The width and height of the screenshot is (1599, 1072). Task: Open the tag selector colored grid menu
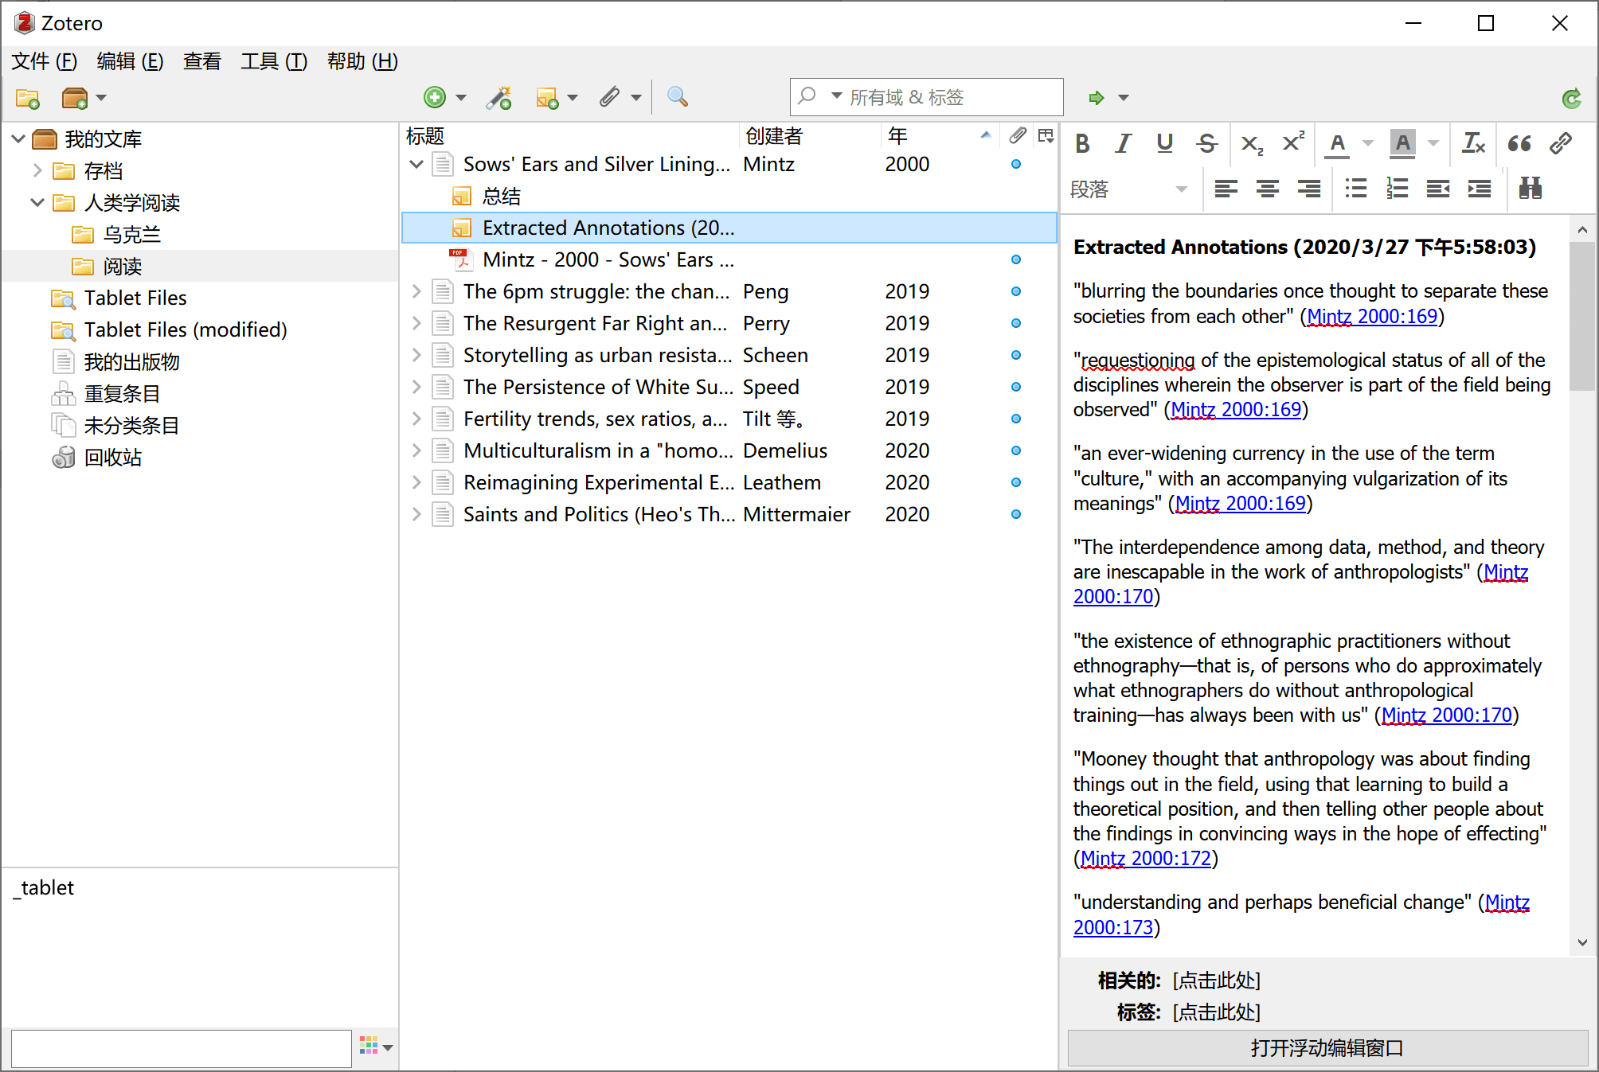[376, 1047]
